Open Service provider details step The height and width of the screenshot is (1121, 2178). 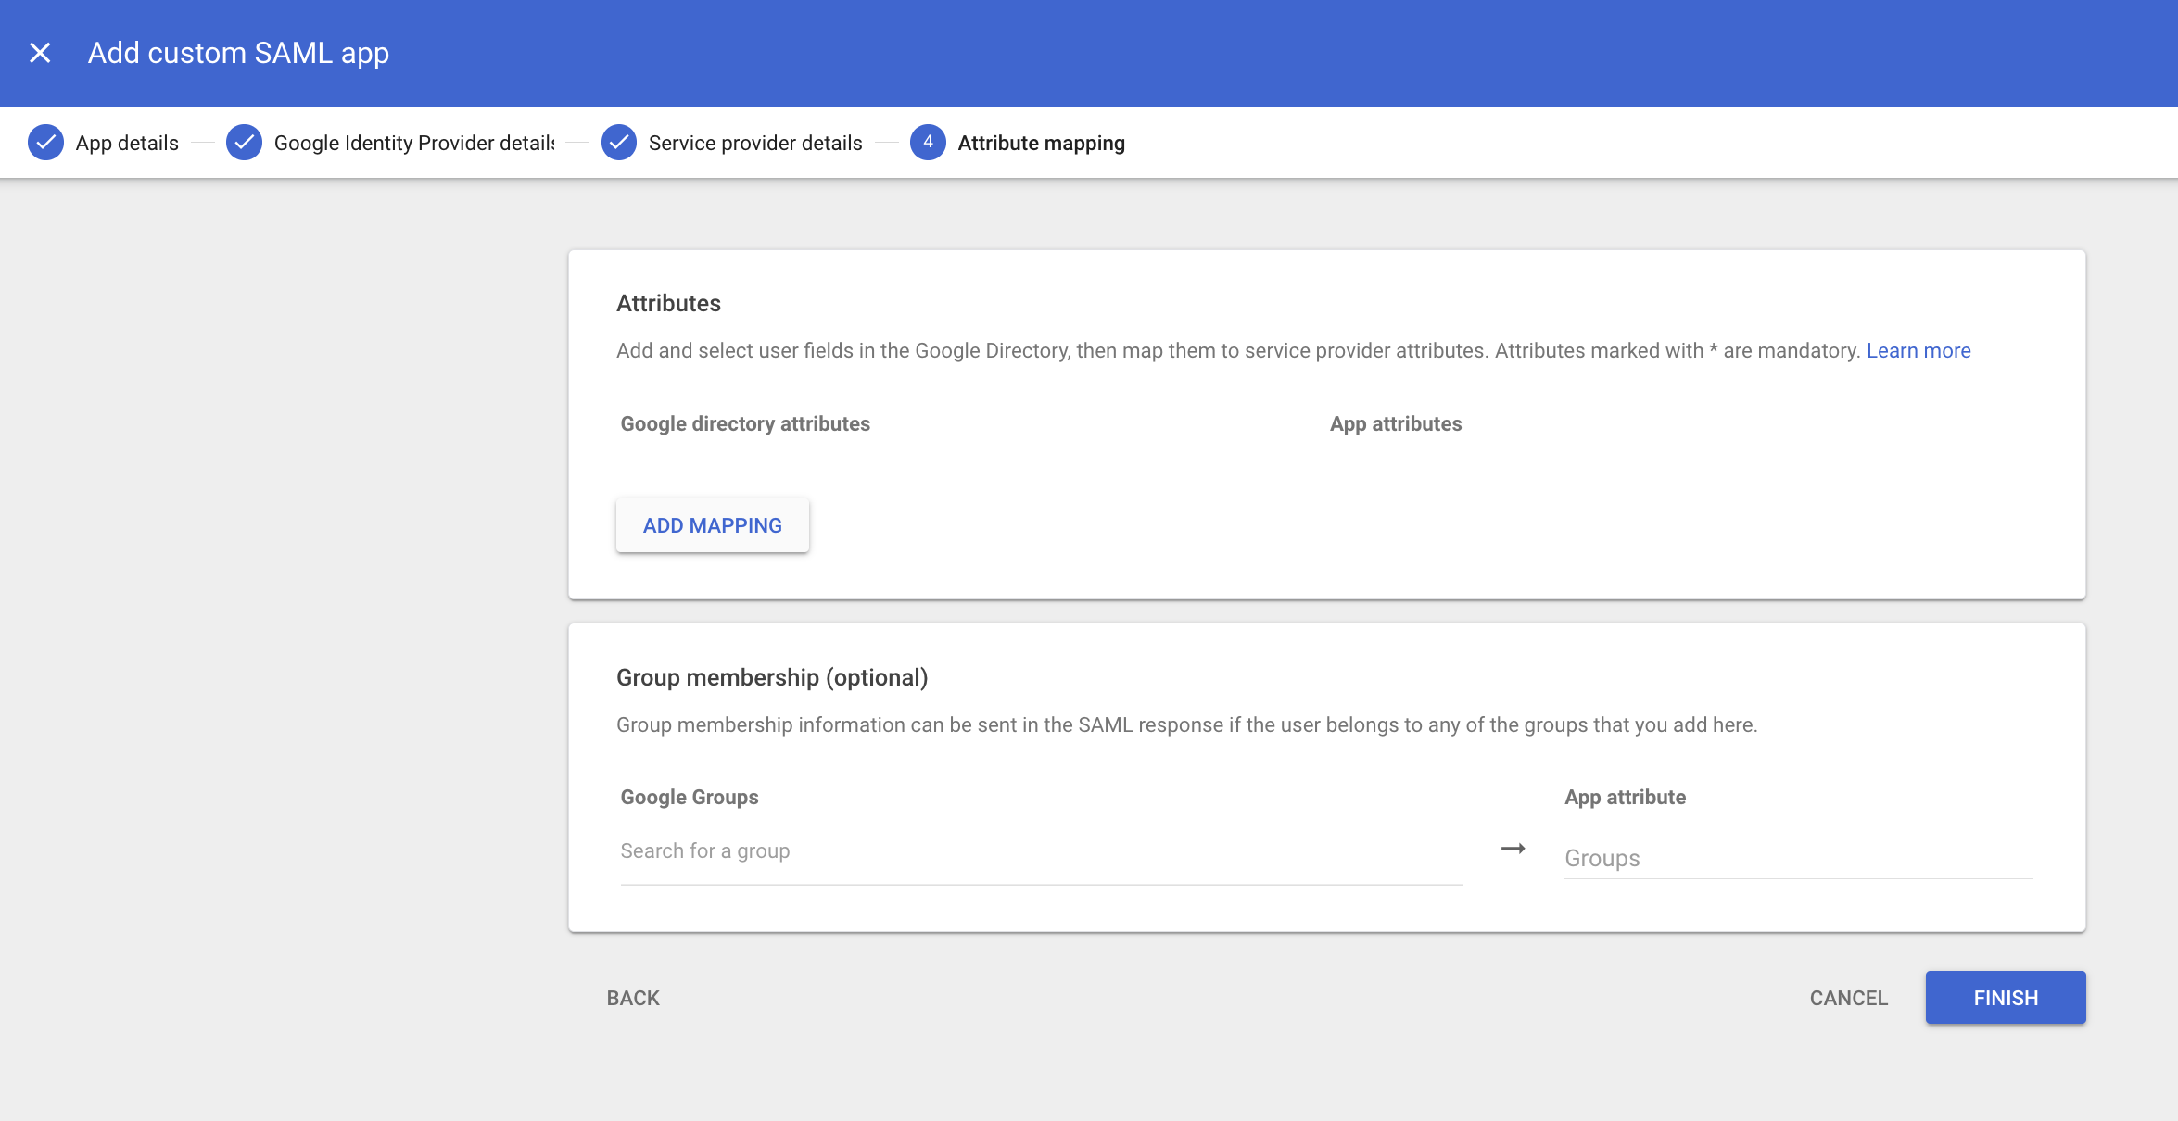754,143
